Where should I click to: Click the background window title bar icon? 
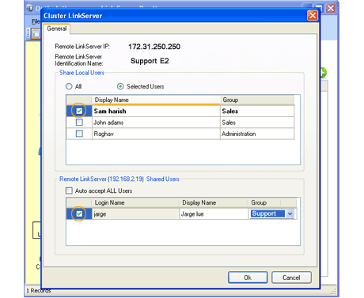(30, 8)
